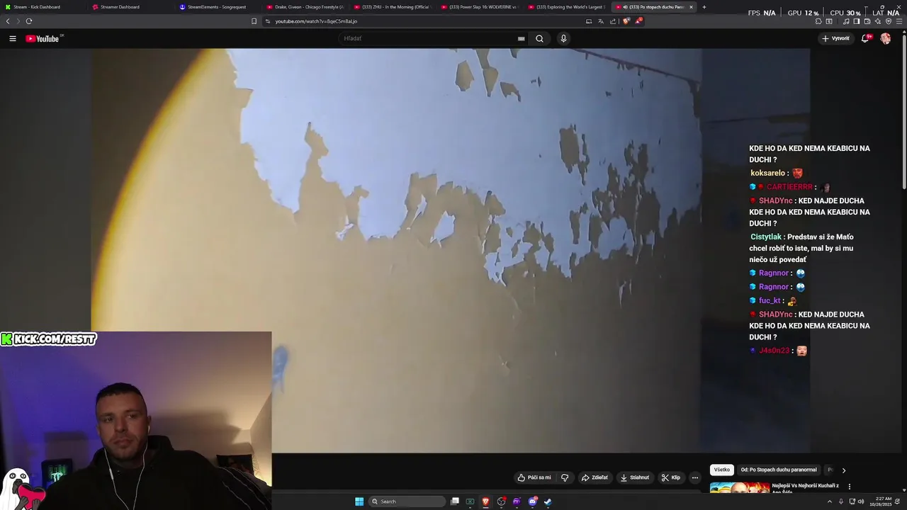Viewport: 907px width, 510px height.
Task: Close the Po stopach duchu Paranormal tab
Action: [691, 7]
